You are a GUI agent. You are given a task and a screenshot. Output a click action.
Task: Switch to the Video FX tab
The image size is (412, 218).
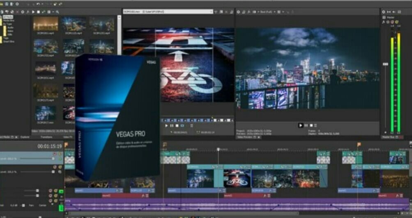[x=67, y=137]
